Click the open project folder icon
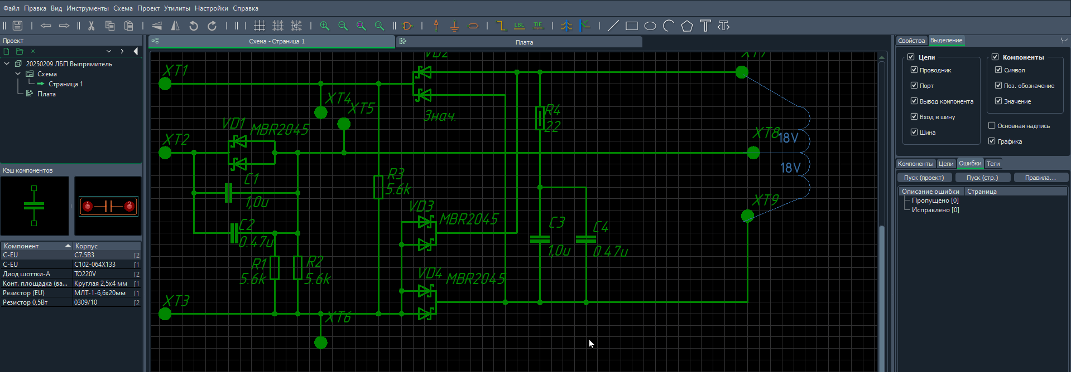This screenshot has width=1071, height=372. tap(20, 51)
